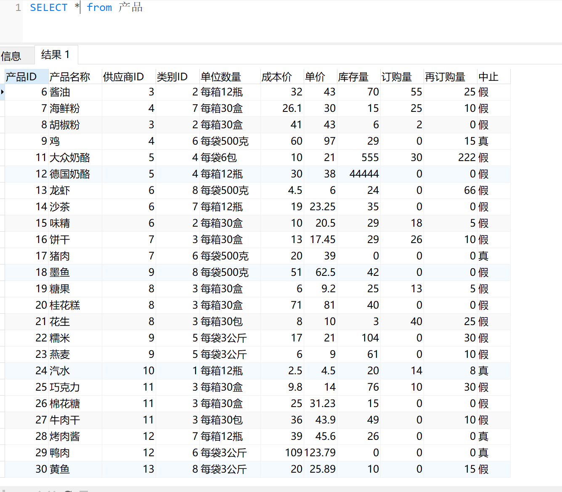Sort by the 单价 column header

320,77
